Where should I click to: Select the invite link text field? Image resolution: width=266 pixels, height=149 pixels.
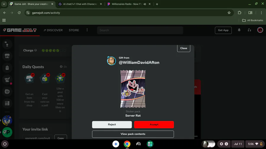(38, 138)
